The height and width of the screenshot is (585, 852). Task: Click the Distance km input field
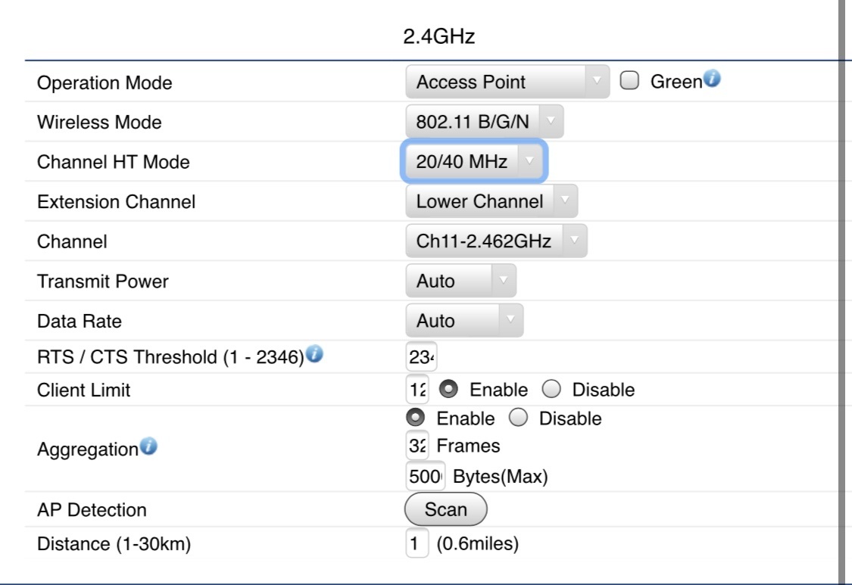[x=417, y=543]
